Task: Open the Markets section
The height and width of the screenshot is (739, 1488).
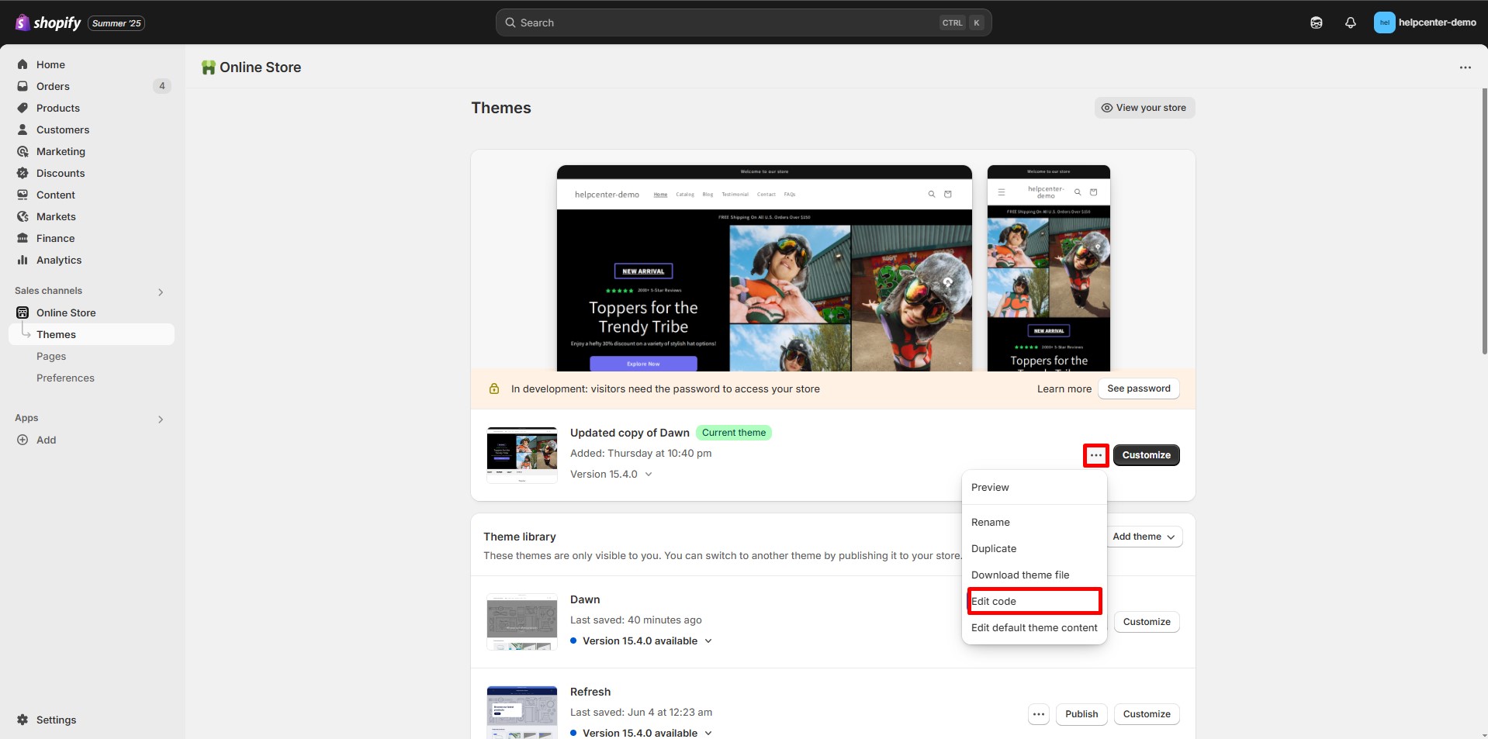Action: [56, 216]
